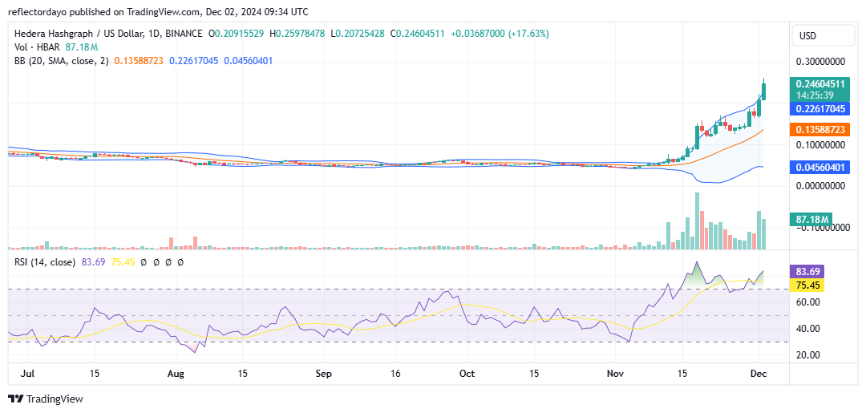Click the Dec label on time axis

(x=759, y=373)
